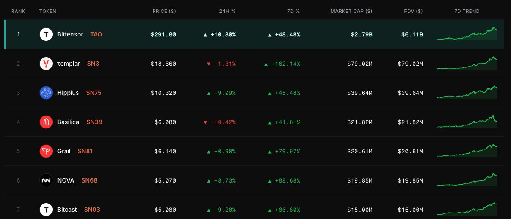The width and height of the screenshot is (511, 219).
Task: Open the Bittensor token name
Action: pos(70,34)
